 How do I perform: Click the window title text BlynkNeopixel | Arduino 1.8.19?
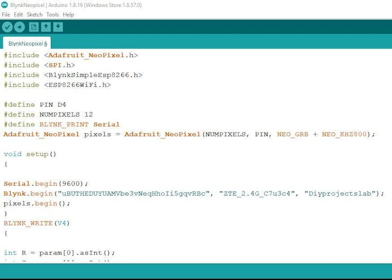(76, 5)
